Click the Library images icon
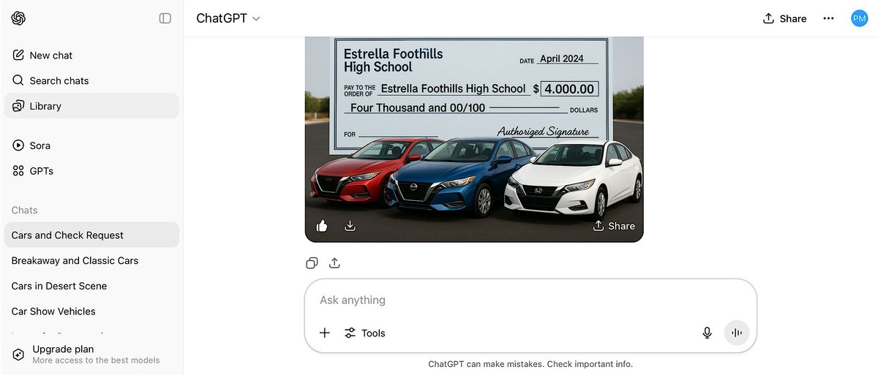 point(18,106)
